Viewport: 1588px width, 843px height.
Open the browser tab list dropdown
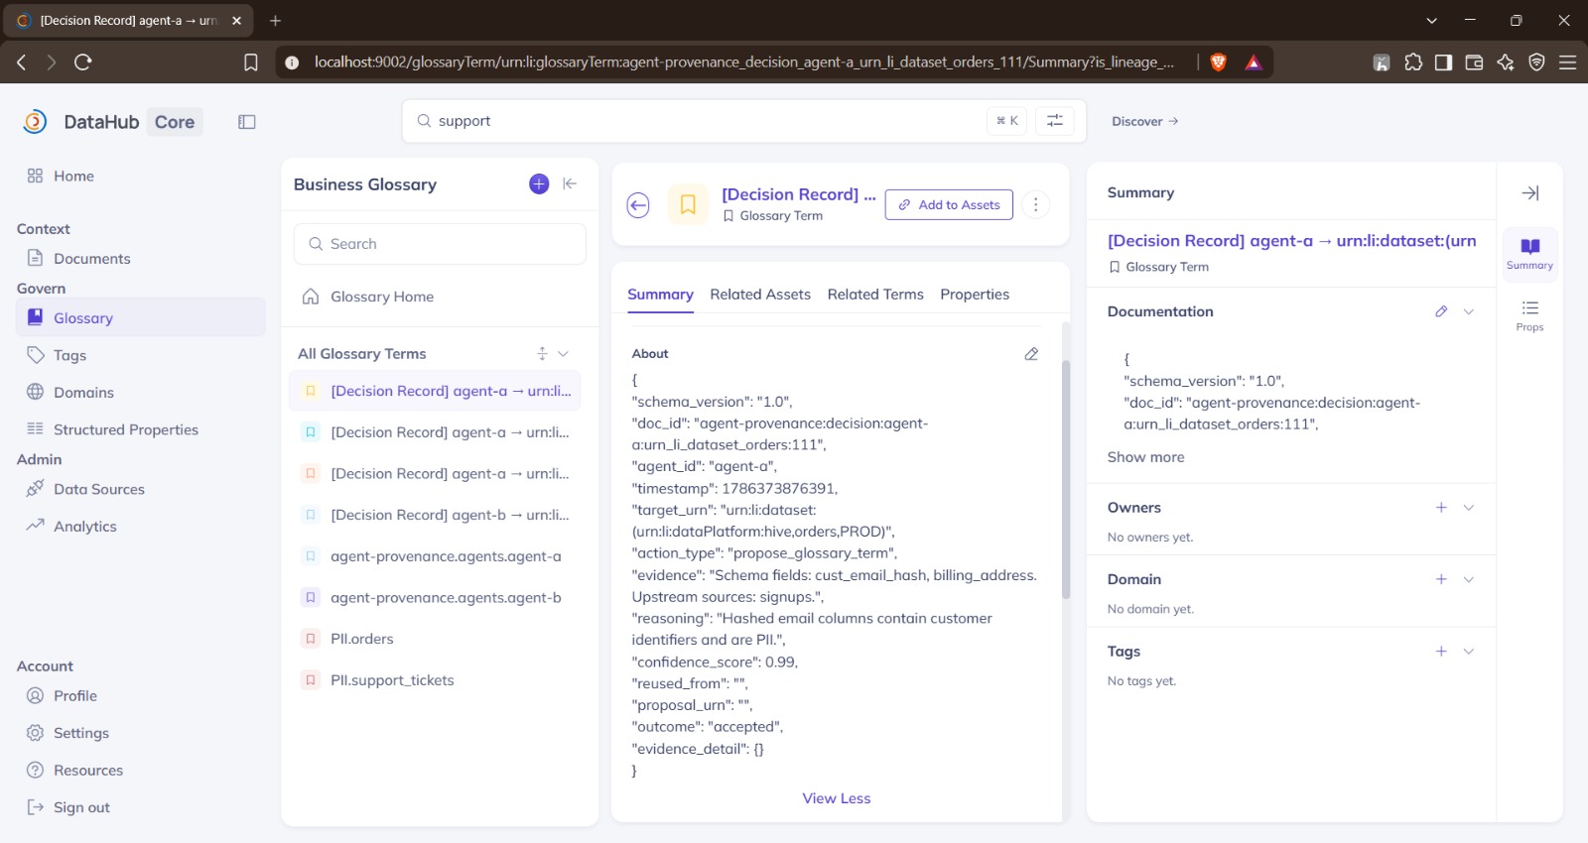coord(1431,20)
